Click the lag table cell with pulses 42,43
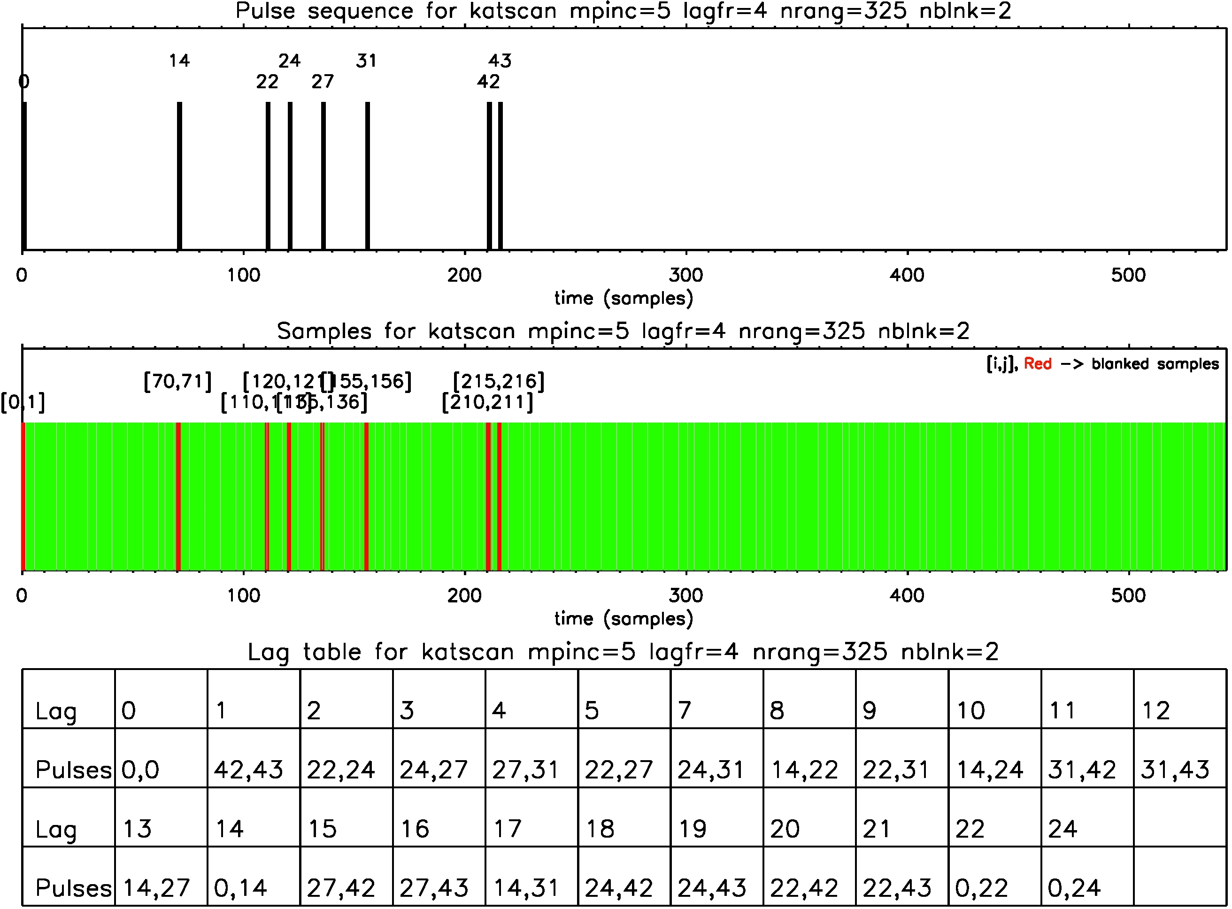 pyautogui.click(x=249, y=770)
